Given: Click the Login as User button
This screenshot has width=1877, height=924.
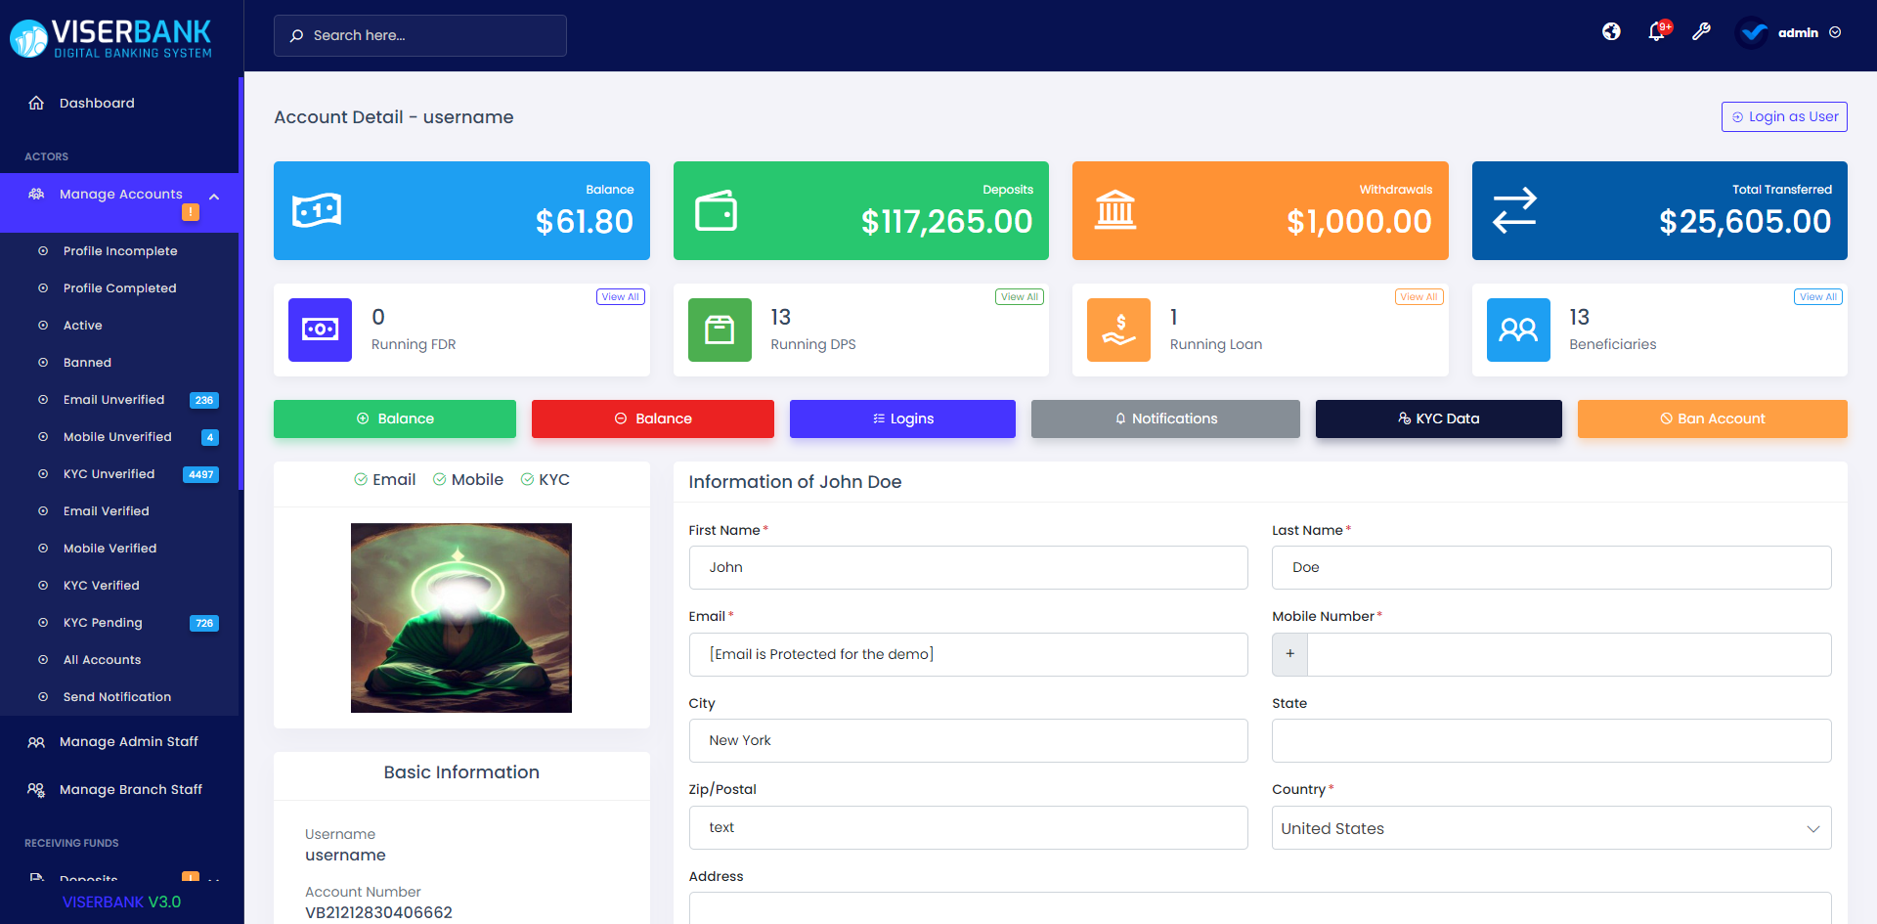Looking at the screenshot, I should click(x=1783, y=116).
